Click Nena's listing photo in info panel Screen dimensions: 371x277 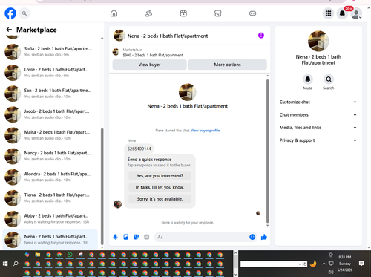coord(318,41)
